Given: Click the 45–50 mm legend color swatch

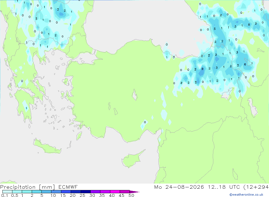Looking at the screenshot, I should (x=125, y=192).
